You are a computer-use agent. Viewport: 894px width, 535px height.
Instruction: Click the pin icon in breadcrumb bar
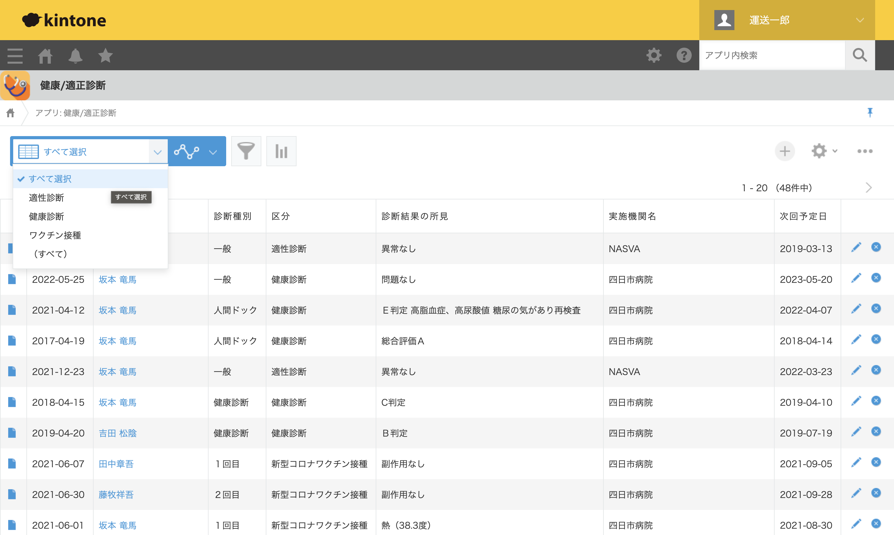click(870, 113)
